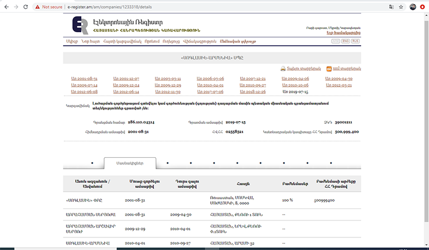This screenshot has height=250, width=429.
Task: Select the first collapsed dot tab
Action: [92, 163]
